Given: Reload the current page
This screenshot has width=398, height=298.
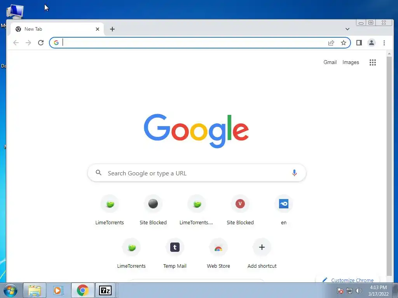Looking at the screenshot, I should pyautogui.click(x=41, y=43).
